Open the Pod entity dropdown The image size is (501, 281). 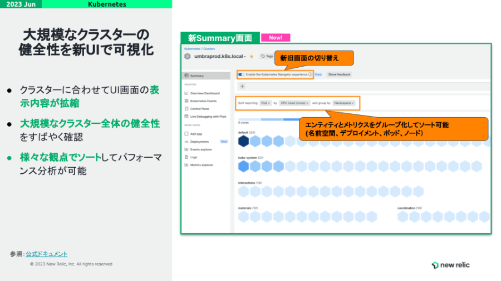(265, 103)
